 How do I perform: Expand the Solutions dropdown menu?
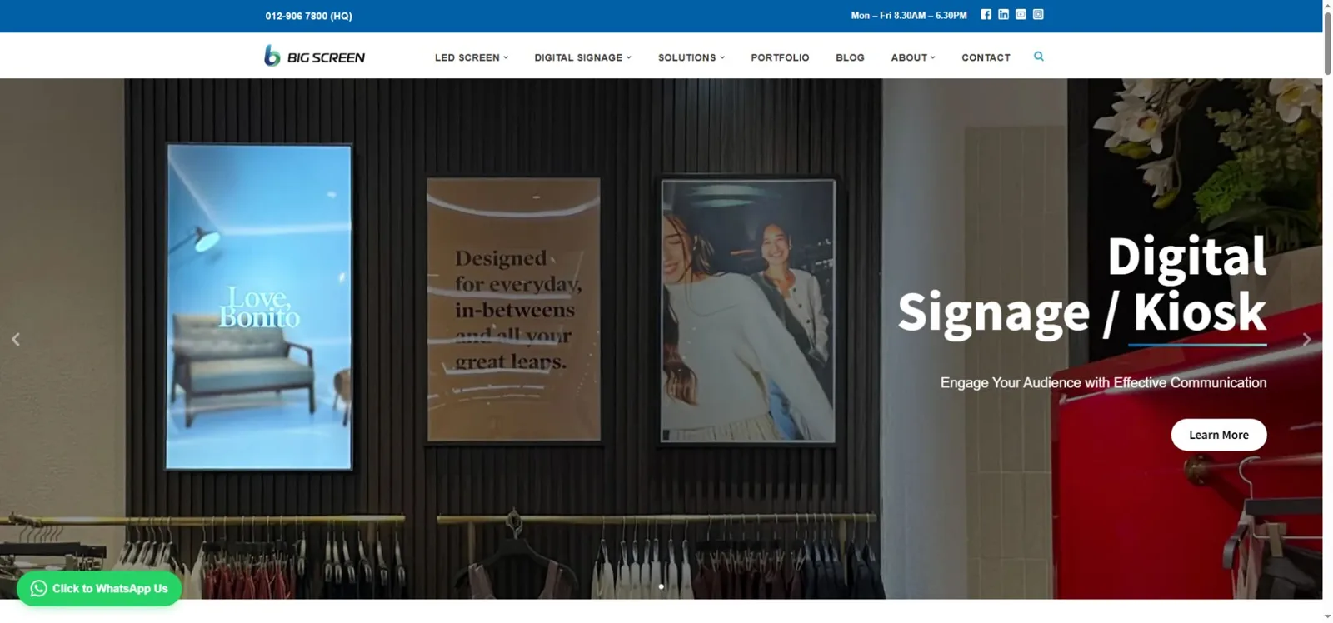tap(691, 57)
